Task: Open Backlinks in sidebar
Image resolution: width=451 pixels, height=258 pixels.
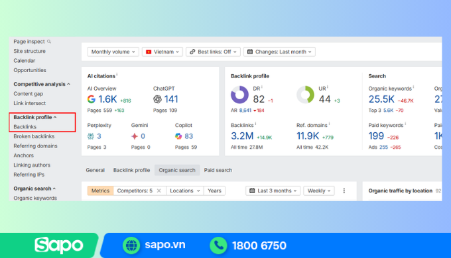Action: [x=25, y=127]
